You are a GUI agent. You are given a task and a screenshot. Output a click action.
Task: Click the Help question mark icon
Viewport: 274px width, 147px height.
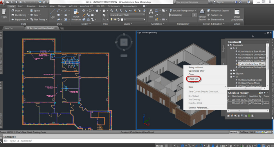click(249, 2)
